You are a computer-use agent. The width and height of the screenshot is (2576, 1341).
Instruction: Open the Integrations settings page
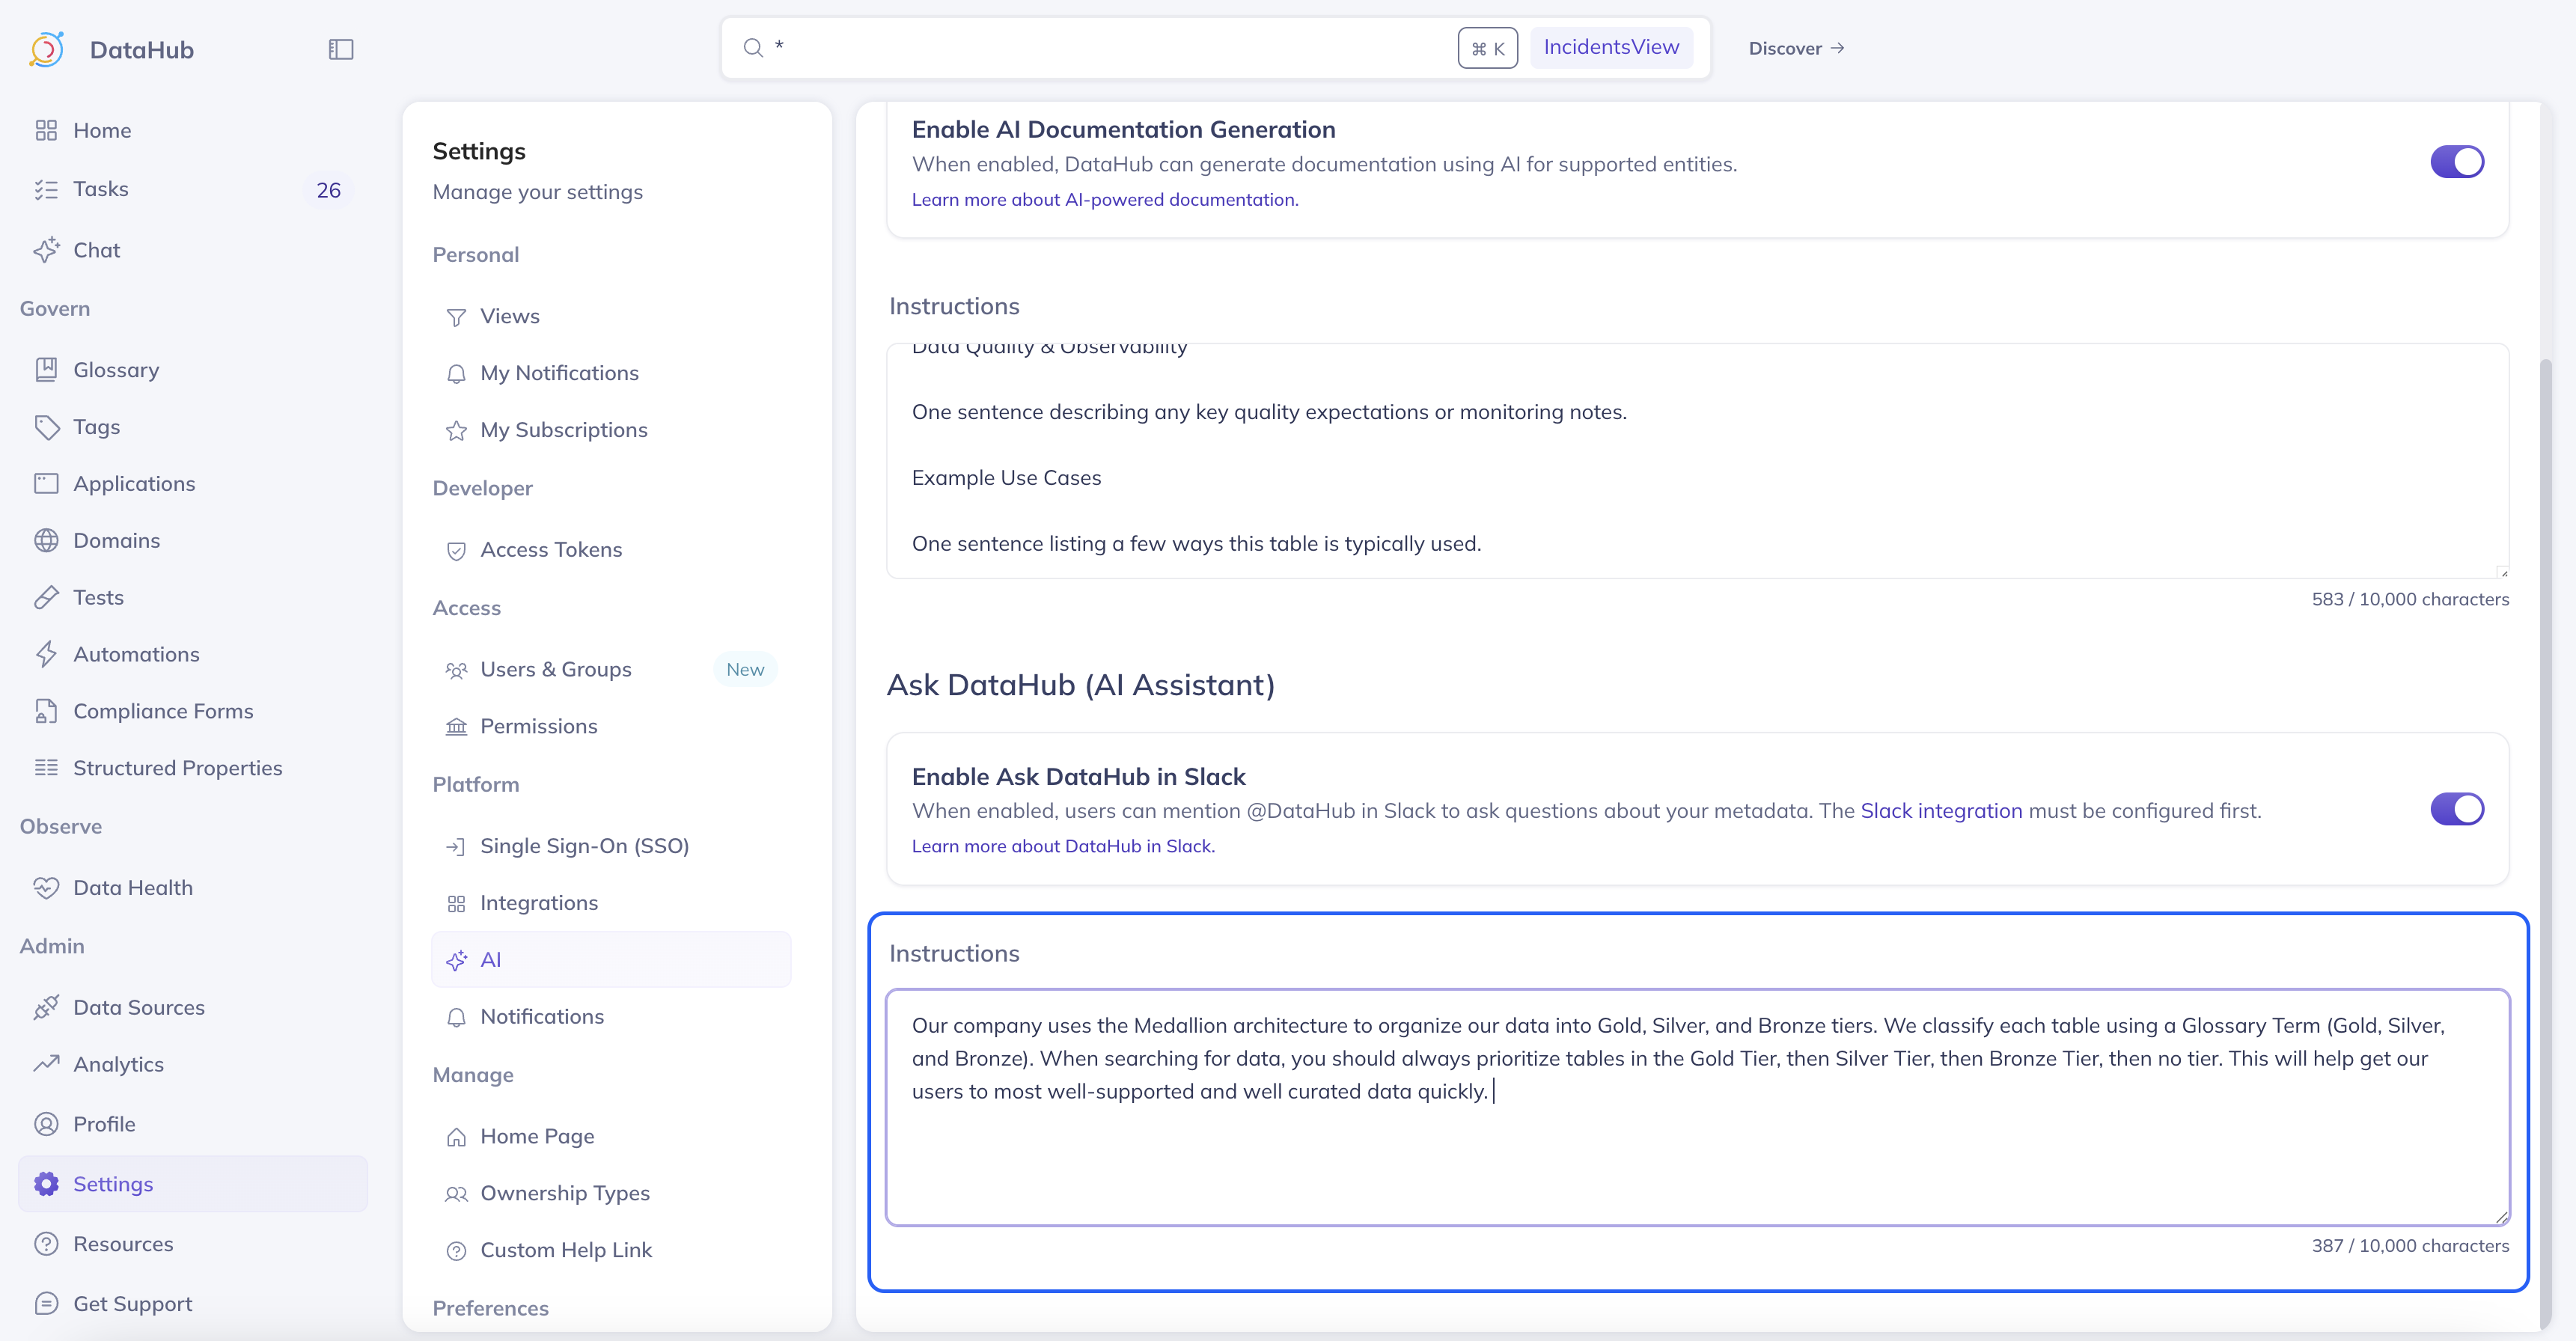click(x=538, y=903)
